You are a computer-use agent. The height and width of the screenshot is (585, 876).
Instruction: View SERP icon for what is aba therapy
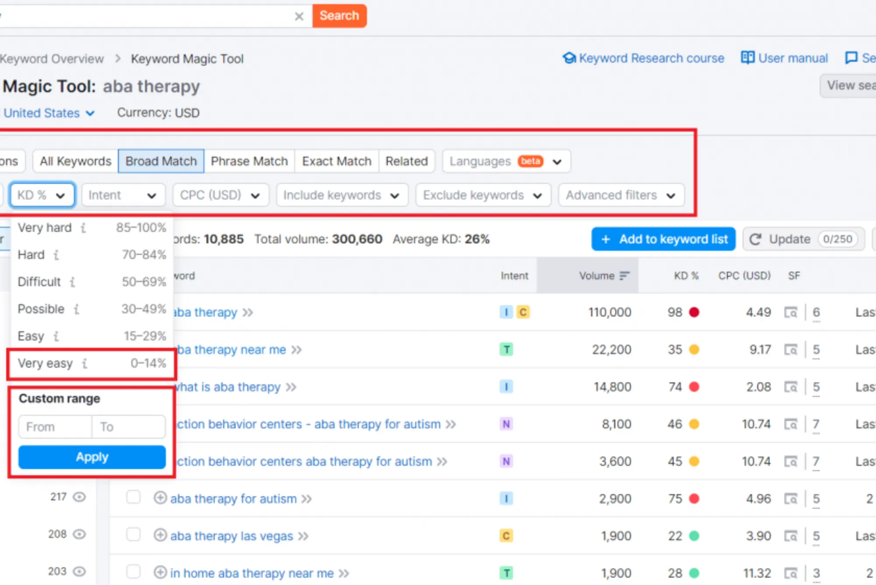click(x=791, y=387)
